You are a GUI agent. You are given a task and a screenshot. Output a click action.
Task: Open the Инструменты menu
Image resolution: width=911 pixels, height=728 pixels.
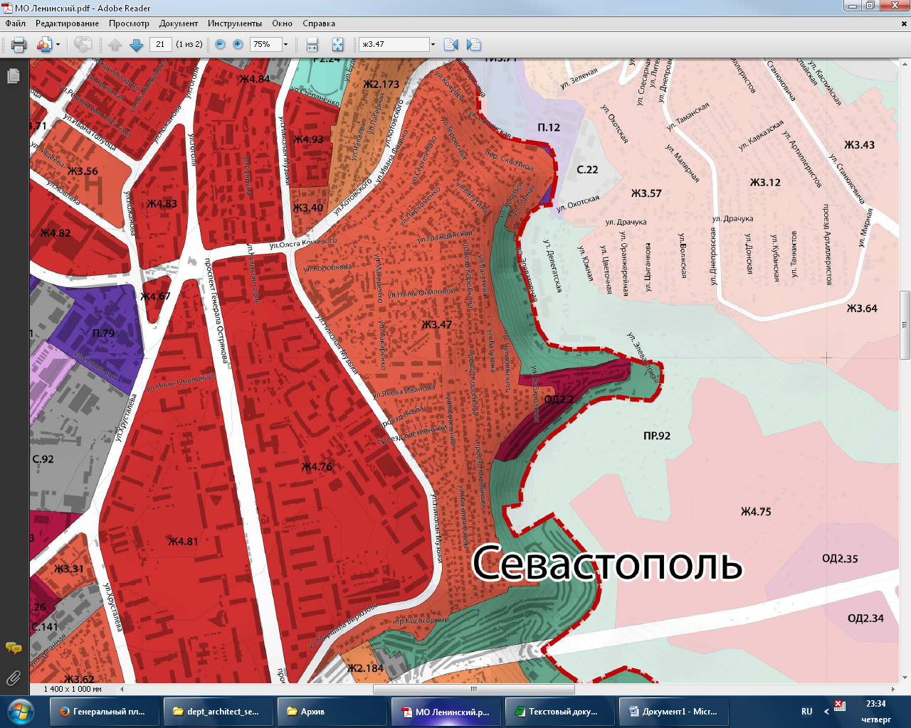point(235,23)
